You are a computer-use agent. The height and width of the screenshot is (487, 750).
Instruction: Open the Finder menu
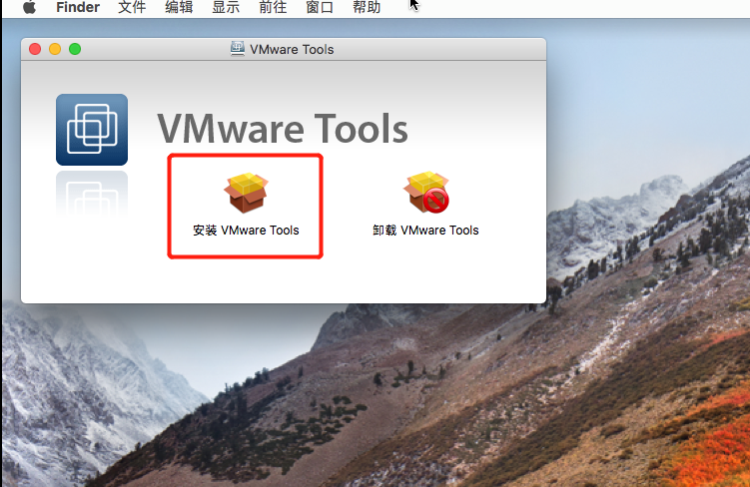(78, 7)
